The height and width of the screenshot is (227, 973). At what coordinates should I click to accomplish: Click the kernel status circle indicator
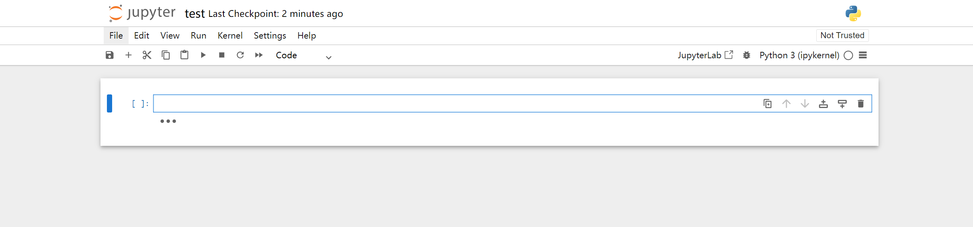(x=848, y=55)
